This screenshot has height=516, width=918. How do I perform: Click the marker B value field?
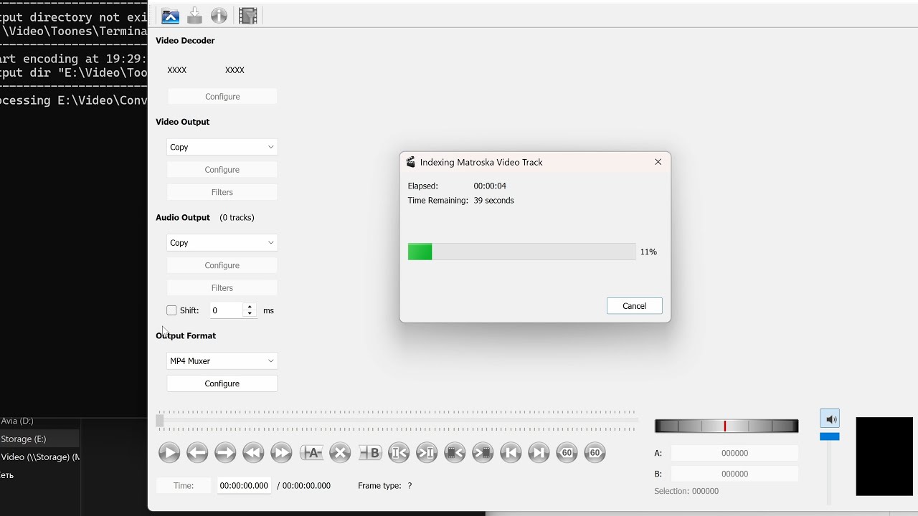pyautogui.click(x=734, y=474)
